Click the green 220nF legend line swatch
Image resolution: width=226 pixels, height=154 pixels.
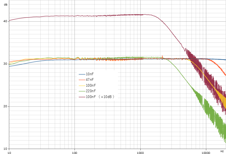[82, 91]
